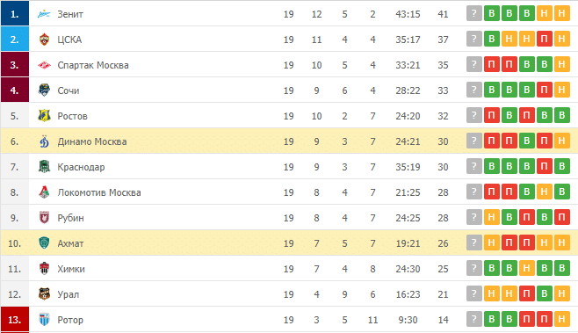Click the Рубин club crest
The image size is (578, 333).
tap(44, 218)
